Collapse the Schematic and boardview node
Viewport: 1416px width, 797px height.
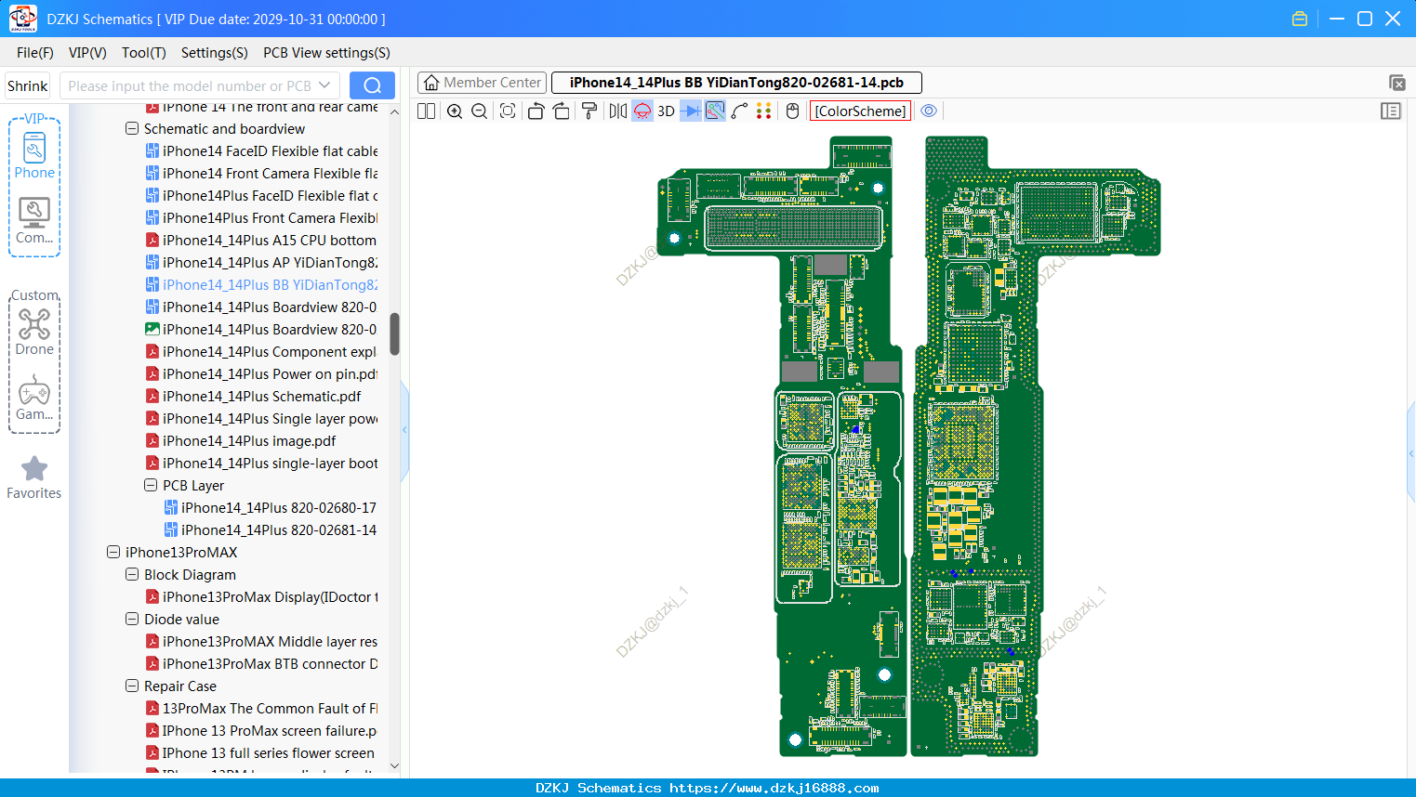click(x=132, y=129)
